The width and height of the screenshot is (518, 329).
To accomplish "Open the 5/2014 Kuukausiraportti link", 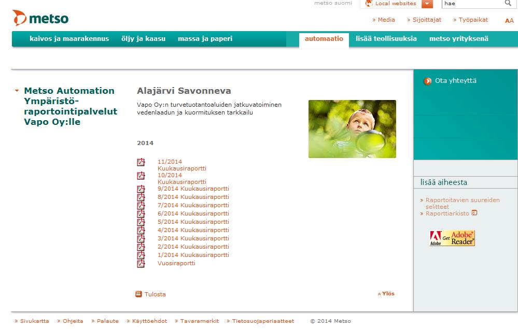I will click(193, 222).
